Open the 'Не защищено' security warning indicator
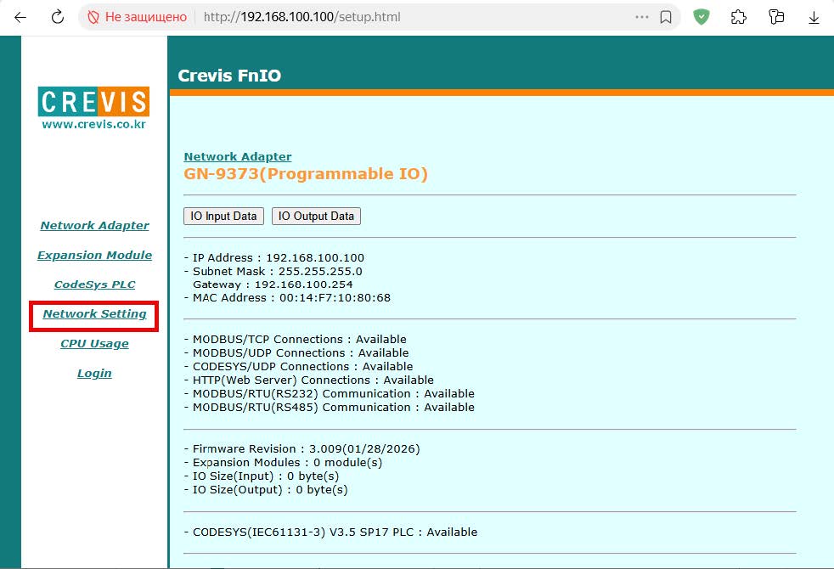This screenshot has width=834, height=569. point(138,17)
